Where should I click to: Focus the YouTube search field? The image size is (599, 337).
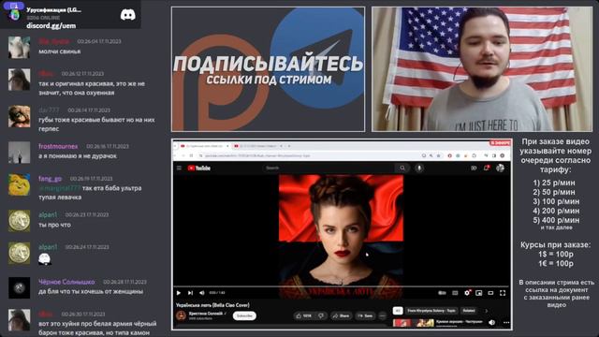pos(329,168)
